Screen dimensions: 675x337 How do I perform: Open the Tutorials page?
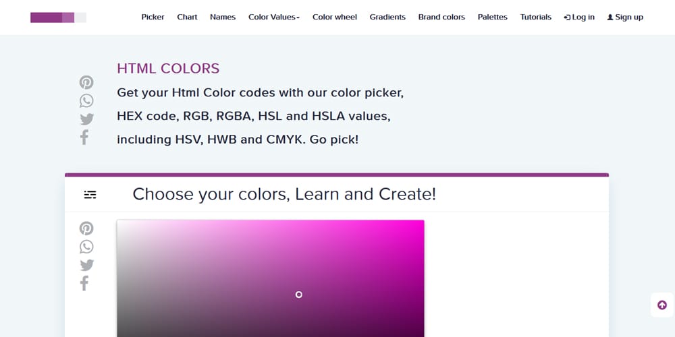(535, 18)
